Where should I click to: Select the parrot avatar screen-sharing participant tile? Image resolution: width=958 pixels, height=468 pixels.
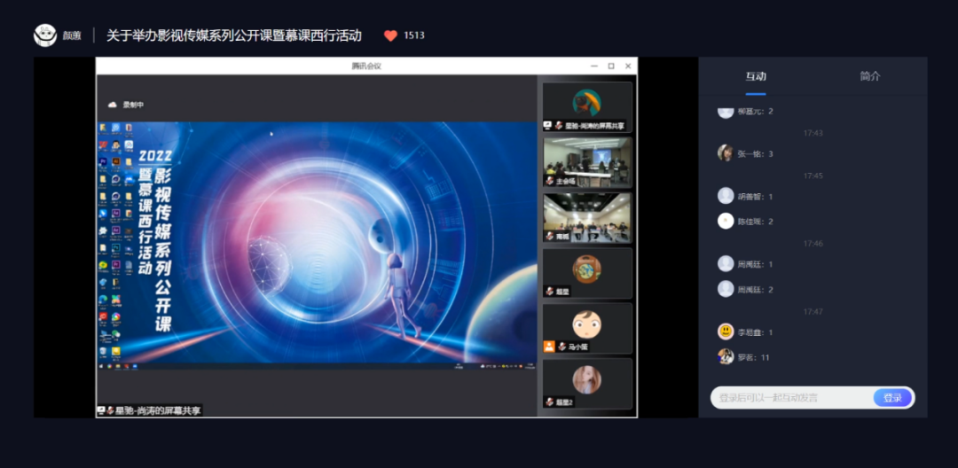coord(587,106)
